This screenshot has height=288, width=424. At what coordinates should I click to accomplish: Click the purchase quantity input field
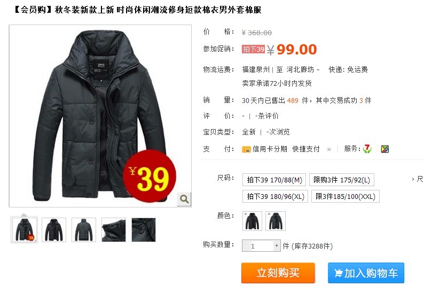[x=261, y=246]
